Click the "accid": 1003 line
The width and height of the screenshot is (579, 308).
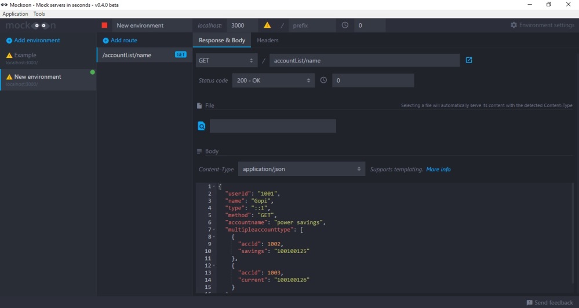pos(261,273)
